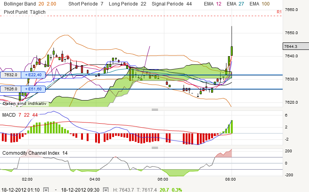
Task: Select the 7626.0 order line label
Action: pos(11,89)
